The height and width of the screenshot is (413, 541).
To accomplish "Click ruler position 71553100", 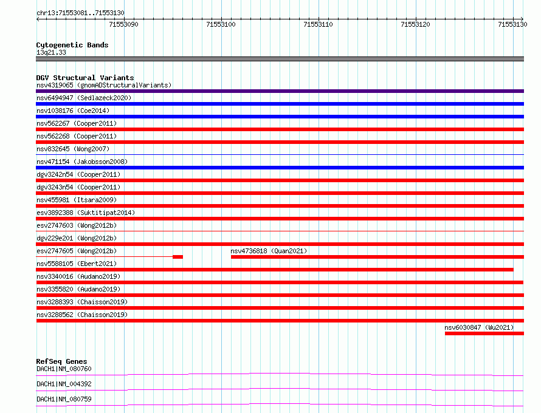I will (221, 24).
